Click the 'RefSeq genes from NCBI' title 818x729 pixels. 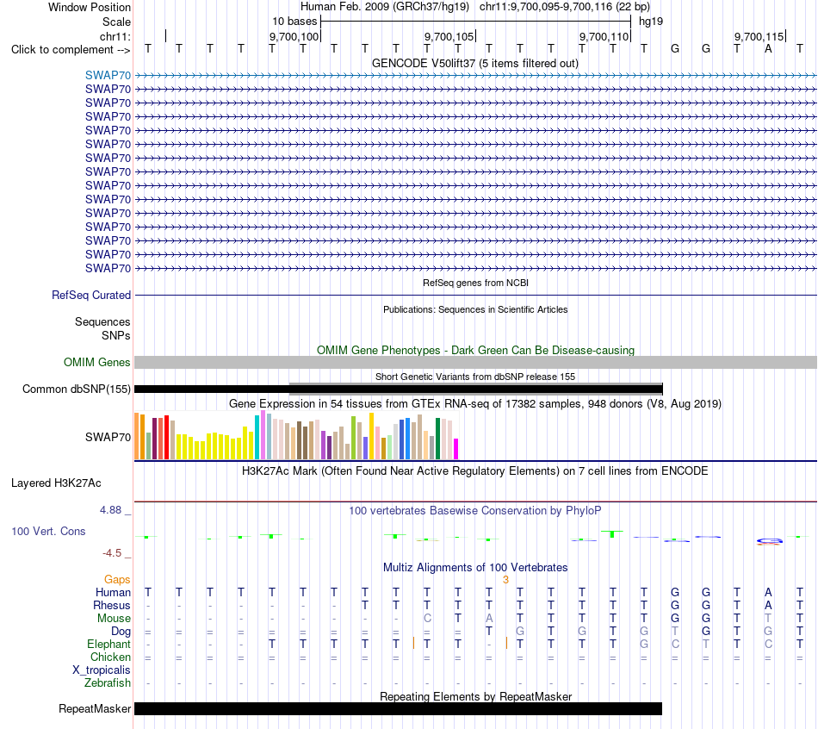tap(476, 283)
